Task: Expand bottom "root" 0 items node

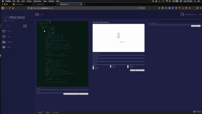Action: 35,112
